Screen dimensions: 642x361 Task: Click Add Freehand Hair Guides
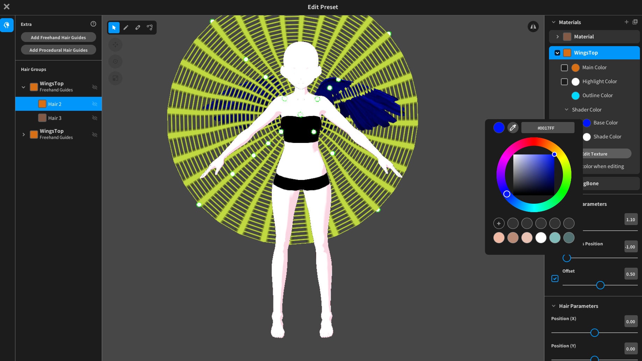point(58,37)
